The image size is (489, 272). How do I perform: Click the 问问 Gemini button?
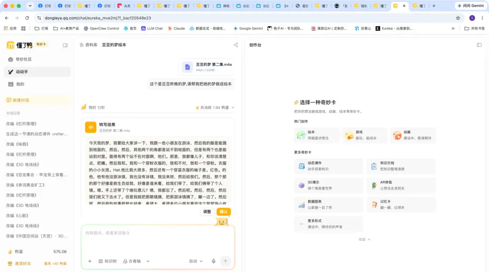470,6
